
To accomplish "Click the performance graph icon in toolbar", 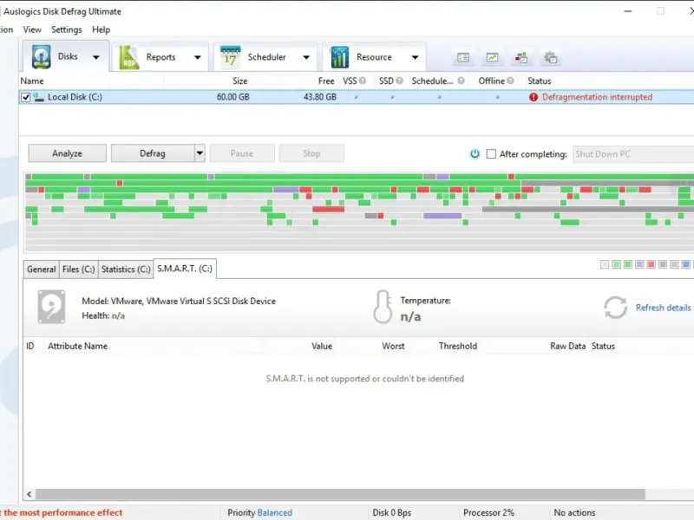I will [492, 57].
